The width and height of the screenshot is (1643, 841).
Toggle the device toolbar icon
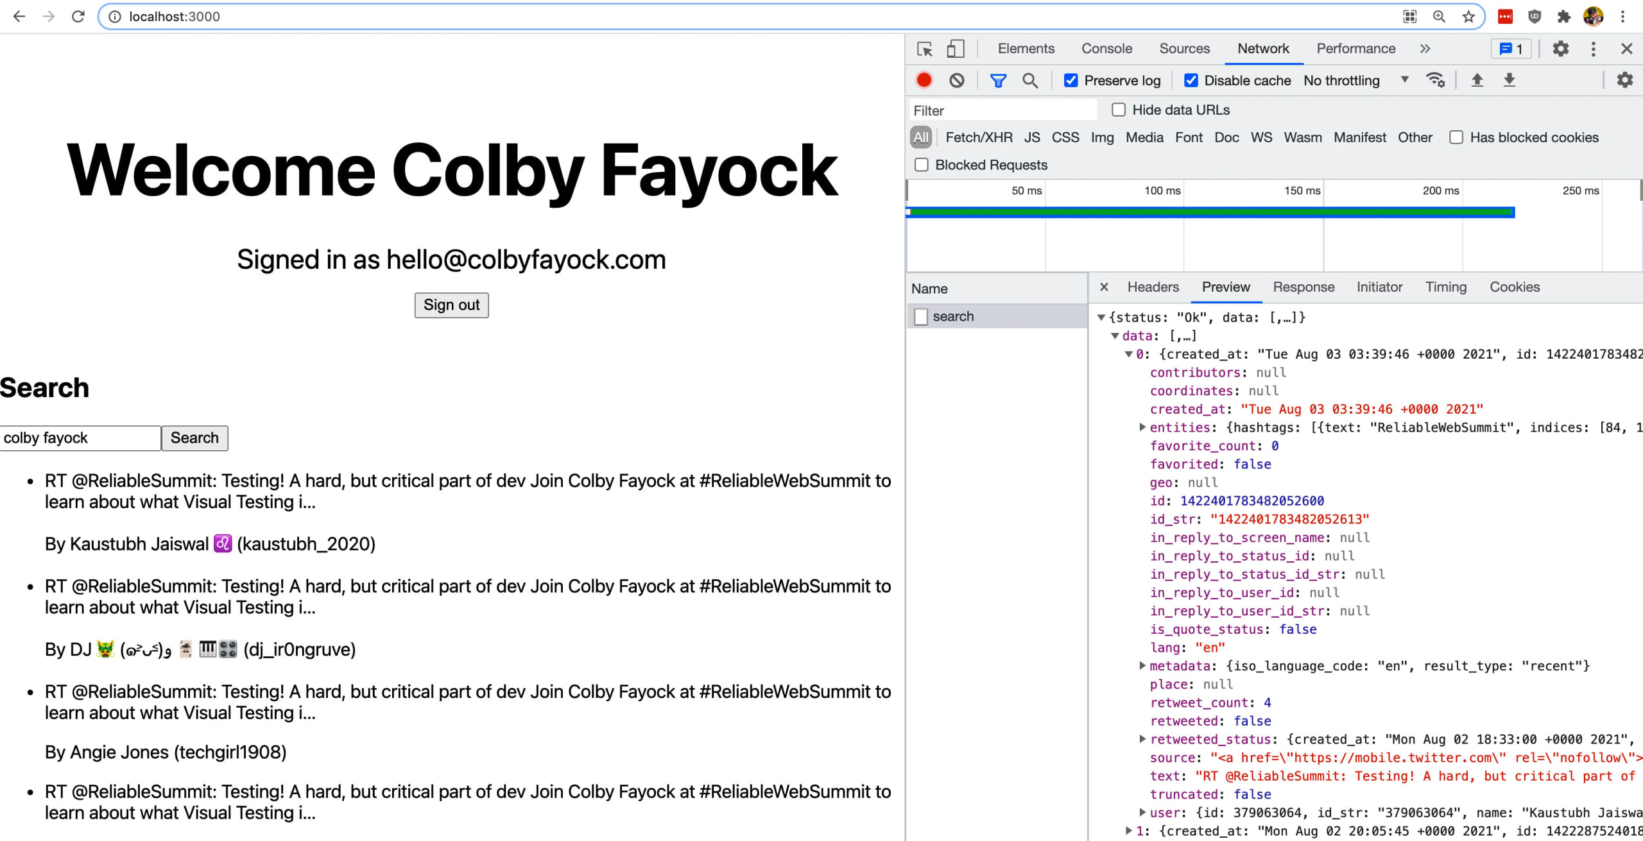pyautogui.click(x=956, y=49)
